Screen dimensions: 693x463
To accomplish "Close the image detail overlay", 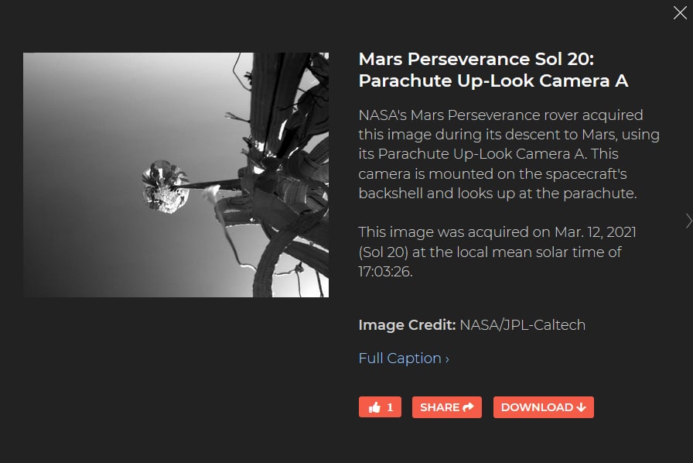I will click(x=680, y=13).
